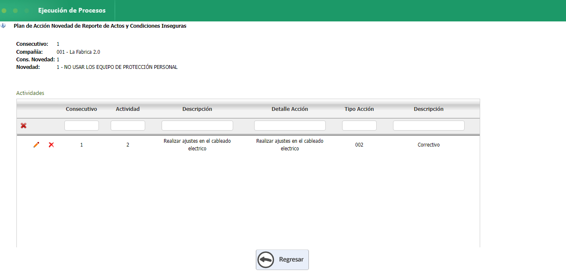Select the Ejecución de Procesos tab

click(x=72, y=10)
